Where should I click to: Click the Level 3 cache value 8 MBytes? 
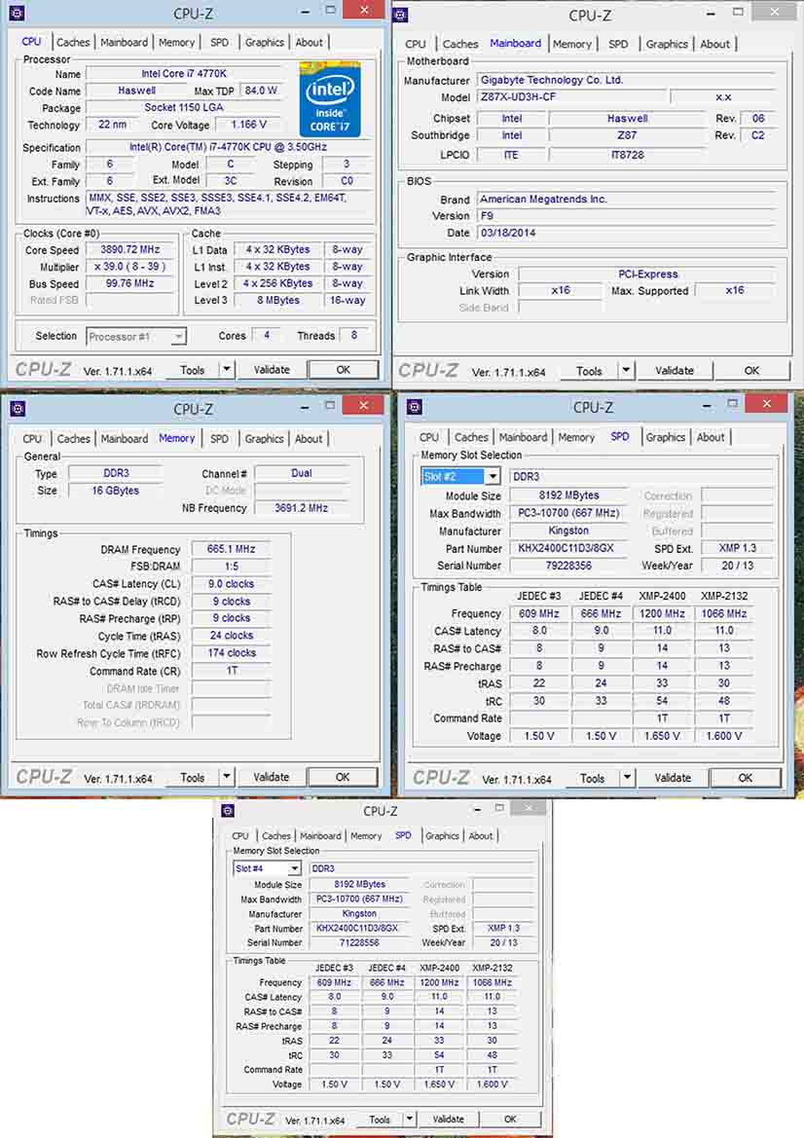click(x=277, y=300)
